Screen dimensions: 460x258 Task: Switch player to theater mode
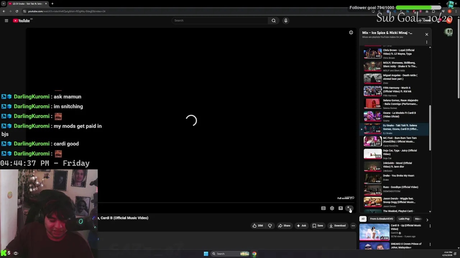pyautogui.click(x=341, y=208)
